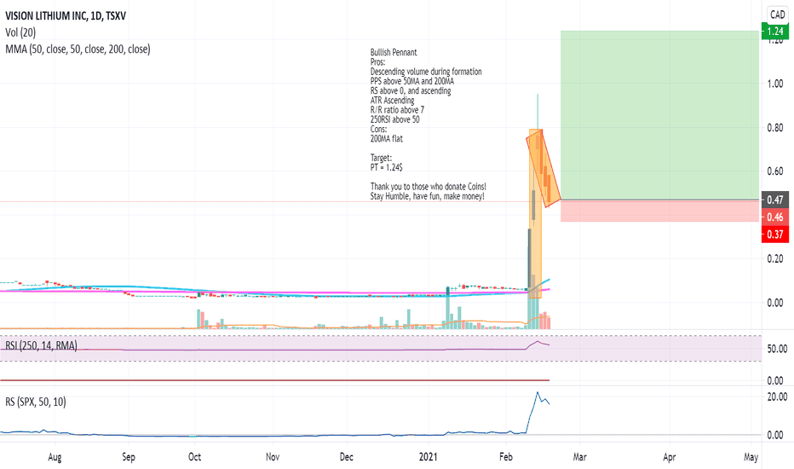Click the RS (SPX, 50, 10) indicator label
The width and height of the screenshot is (794, 469).
(x=36, y=402)
